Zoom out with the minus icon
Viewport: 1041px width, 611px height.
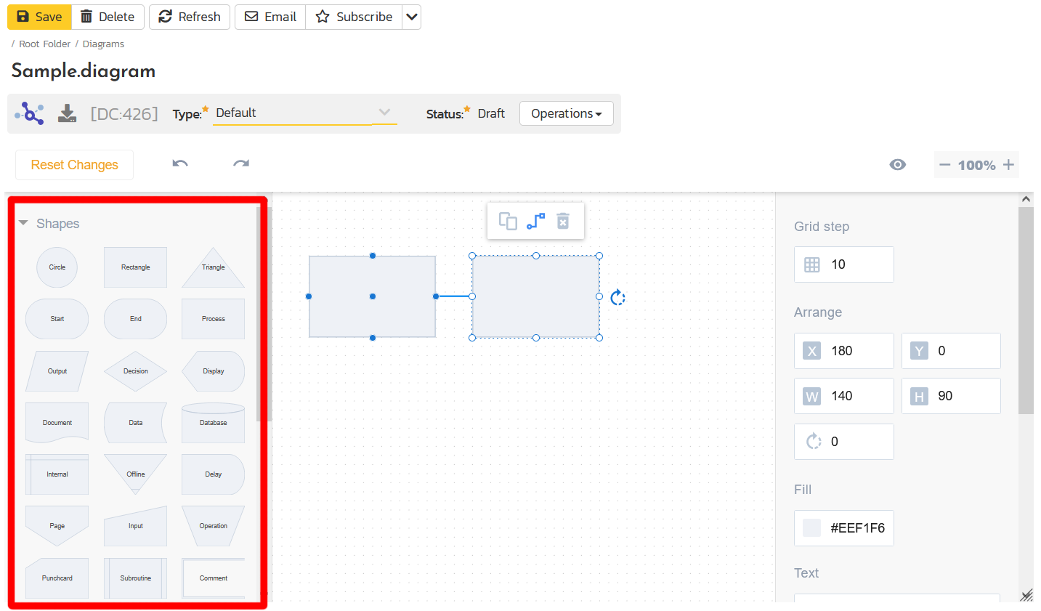pyautogui.click(x=944, y=165)
